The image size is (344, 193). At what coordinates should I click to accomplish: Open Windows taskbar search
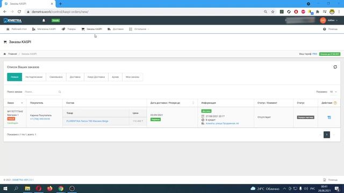pos(16,188)
